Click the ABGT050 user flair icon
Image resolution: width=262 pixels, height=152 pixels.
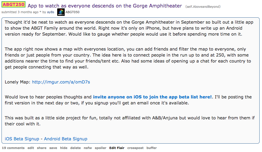click(x=61, y=12)
